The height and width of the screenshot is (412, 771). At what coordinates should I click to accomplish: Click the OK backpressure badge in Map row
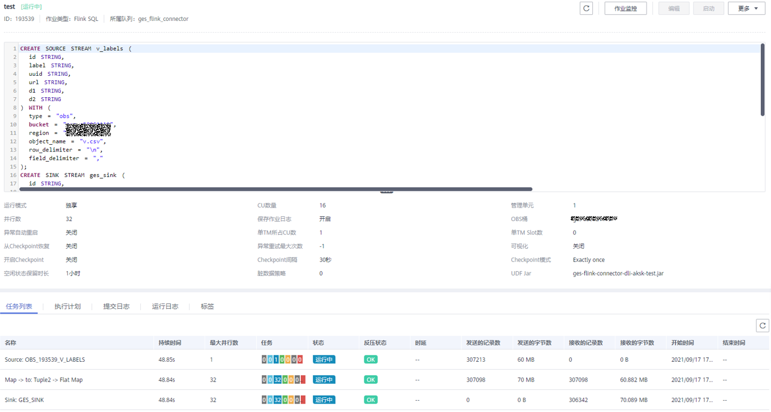[x=371, y=380]
